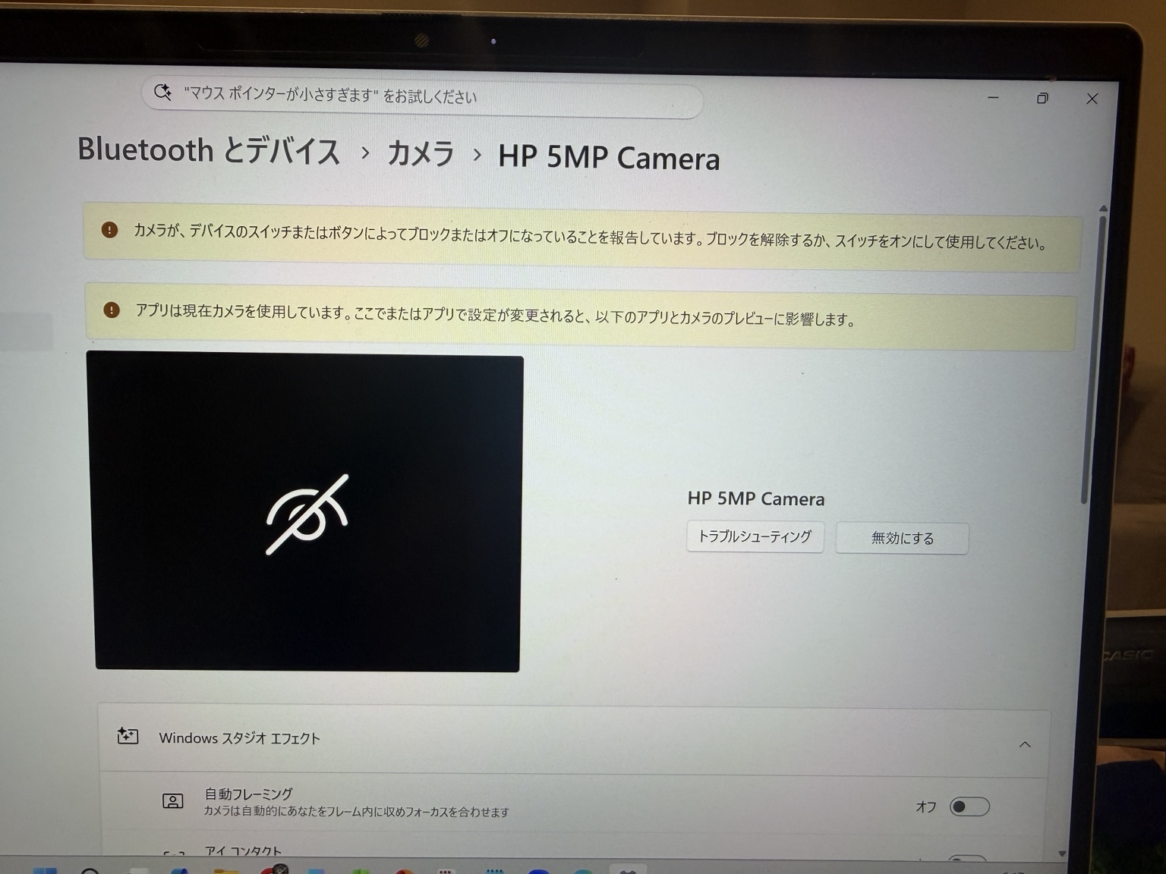The width and height of the screenshot is (1166, 874).
Task: Turn on the 自動フレーミング switch
Action: click(969, 806)
